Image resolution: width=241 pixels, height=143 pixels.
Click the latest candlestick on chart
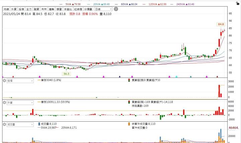tap(224, 31)
